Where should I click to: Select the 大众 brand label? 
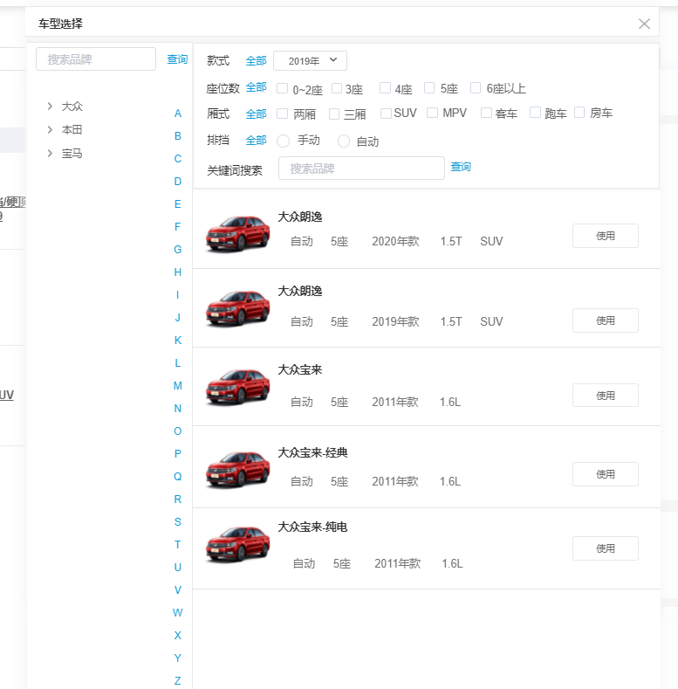tap(72, 106)
